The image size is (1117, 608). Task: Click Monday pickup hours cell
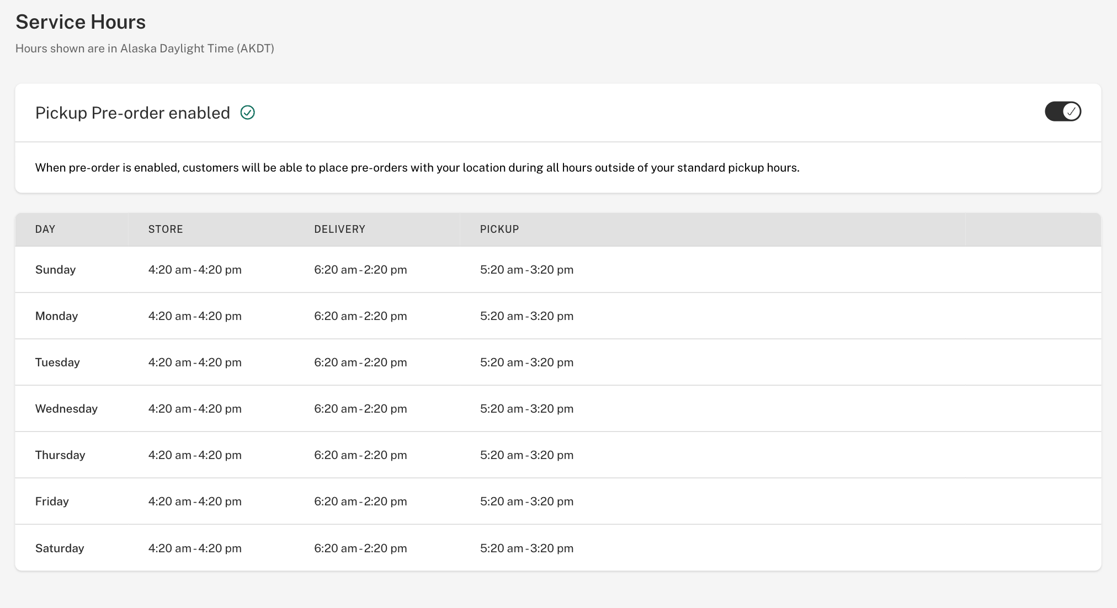526,316
